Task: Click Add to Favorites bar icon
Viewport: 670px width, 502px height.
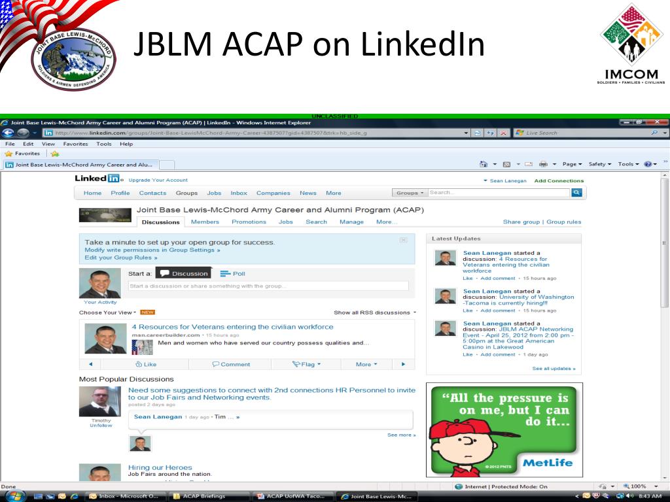Action: pyautogui.click(x=55, y=154)
